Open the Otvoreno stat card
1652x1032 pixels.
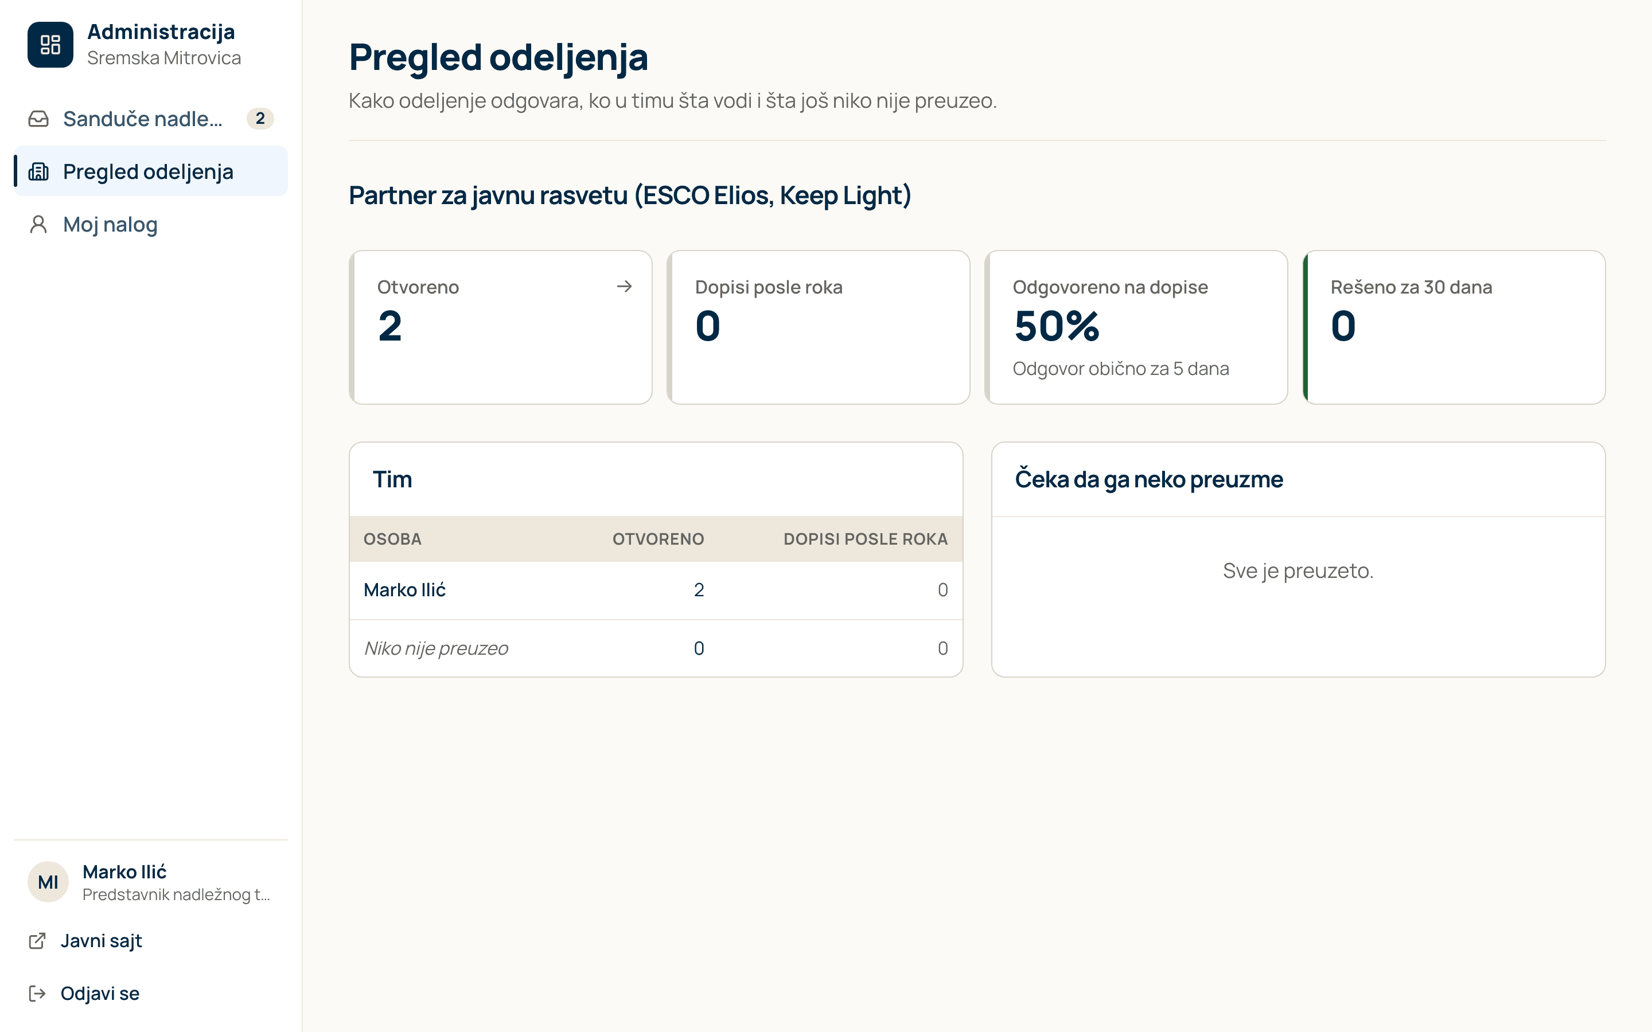(500, 327)
